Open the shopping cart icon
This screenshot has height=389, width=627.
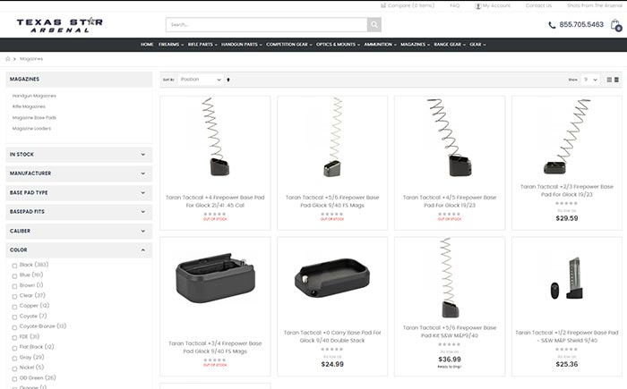point(616,25)
